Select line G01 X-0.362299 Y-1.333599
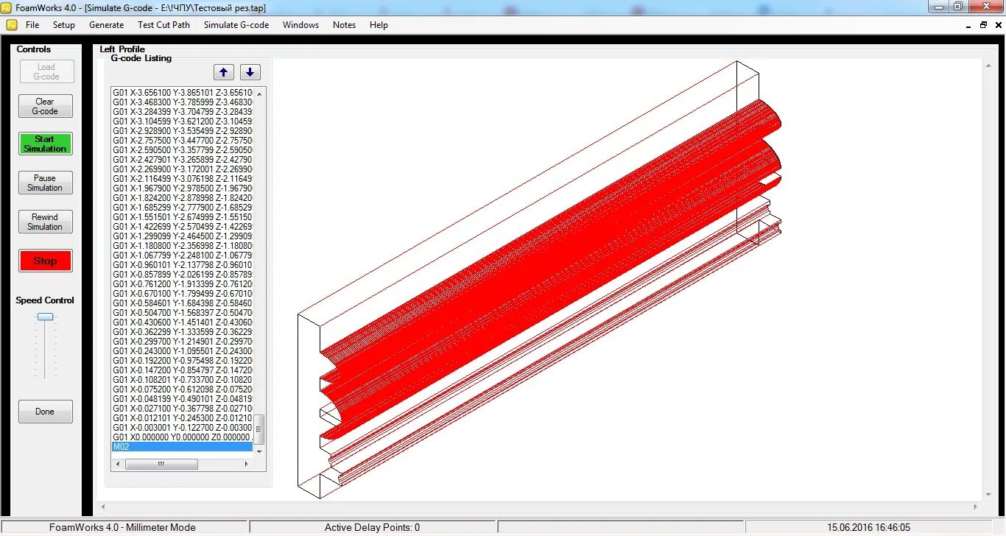Image resolution: width=1006 pixels, height=536 pixels. pyautogui.click(x=182, y=331)
